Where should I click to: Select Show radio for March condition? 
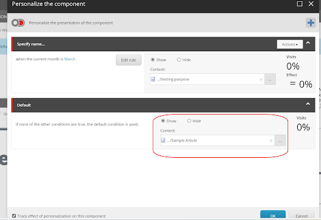tap(153, 60)
